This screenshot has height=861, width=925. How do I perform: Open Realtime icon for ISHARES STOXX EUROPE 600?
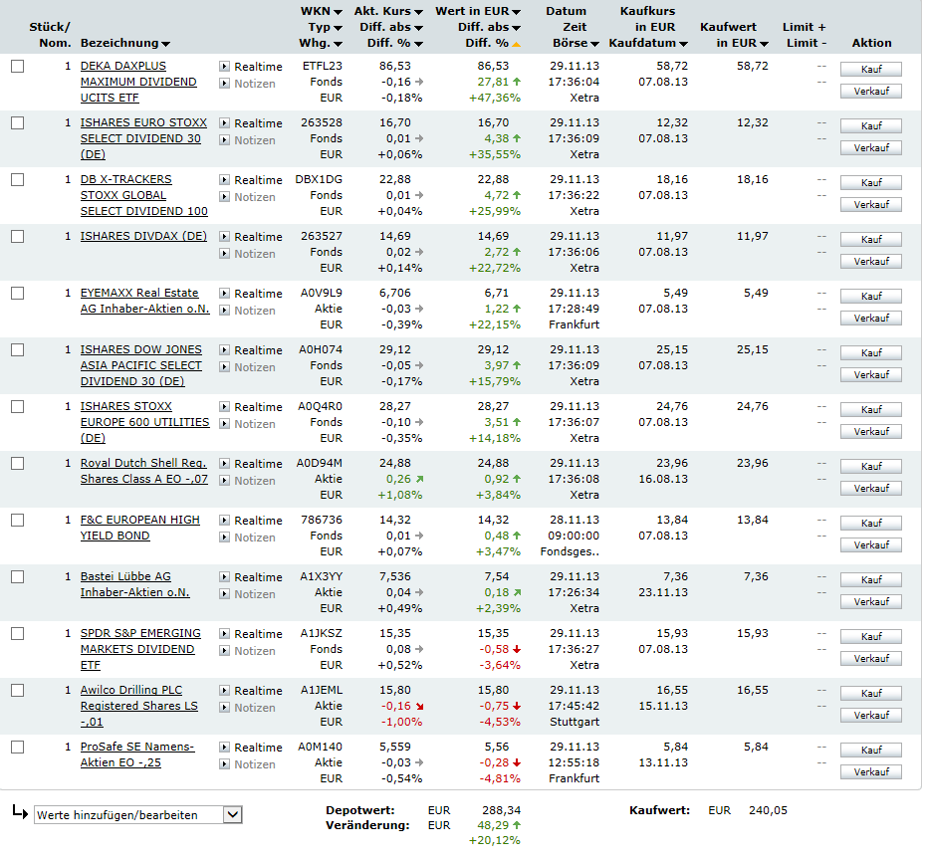(224, 407)
